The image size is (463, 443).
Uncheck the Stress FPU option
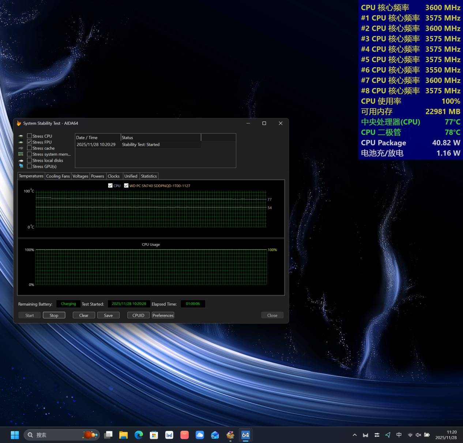click(30, 142)
